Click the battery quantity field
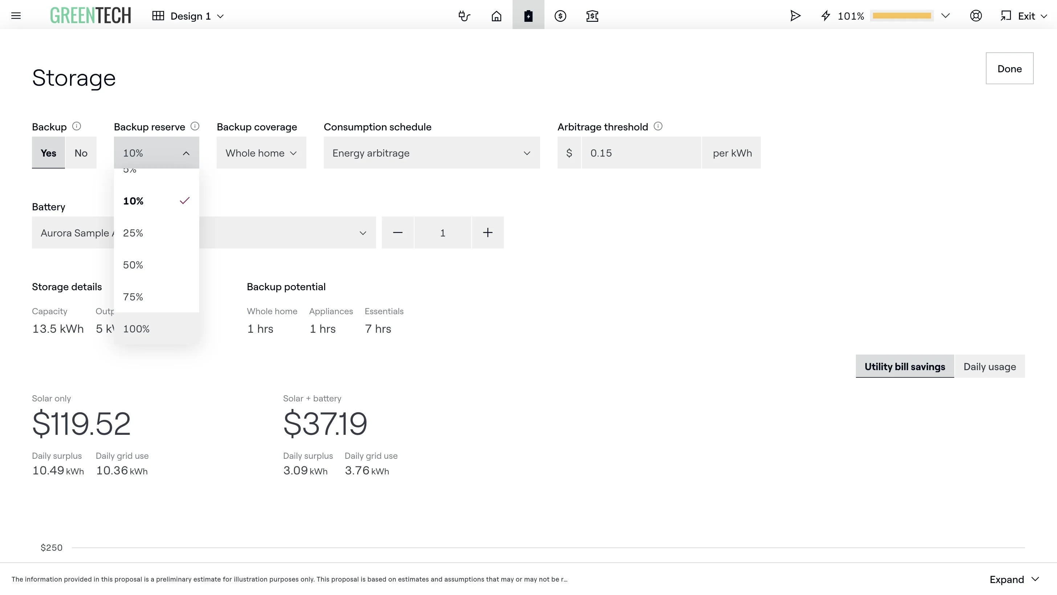 [x=443, y=233]
